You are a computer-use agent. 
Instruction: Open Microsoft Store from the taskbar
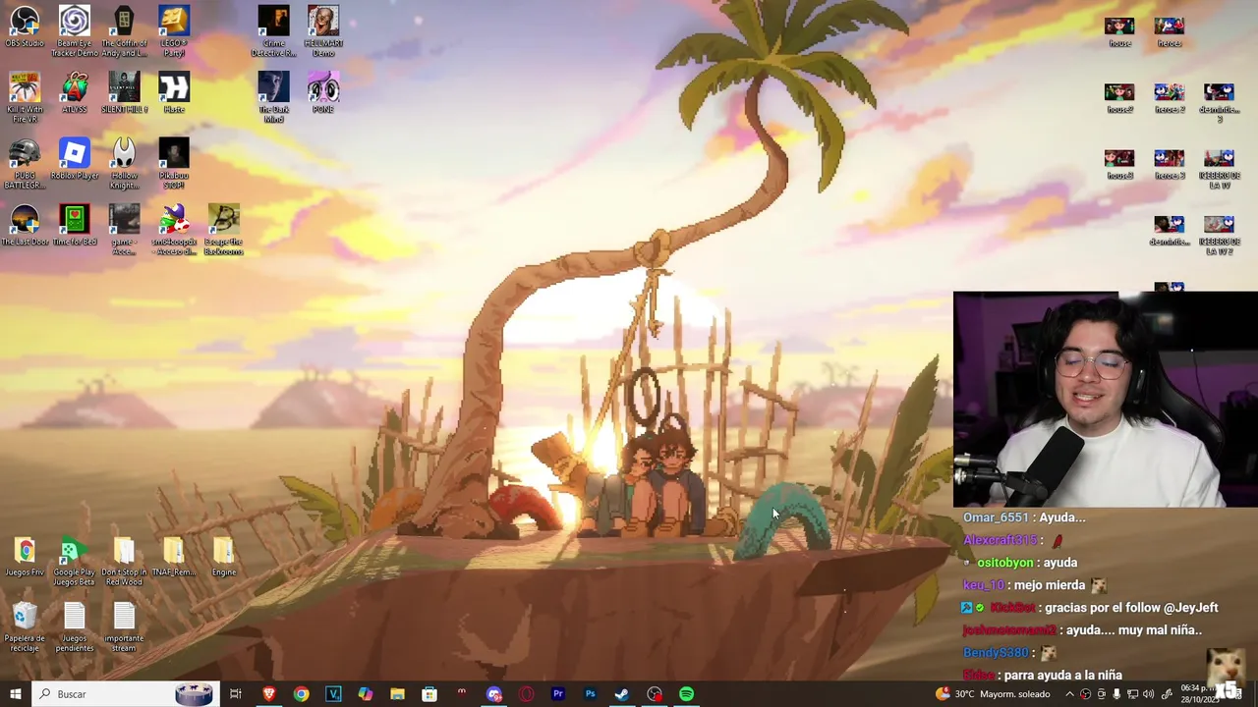coord(429,694)
